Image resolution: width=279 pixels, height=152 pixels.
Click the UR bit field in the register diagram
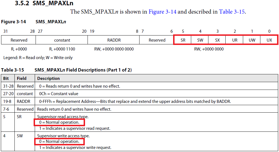[x=235, y=40]
